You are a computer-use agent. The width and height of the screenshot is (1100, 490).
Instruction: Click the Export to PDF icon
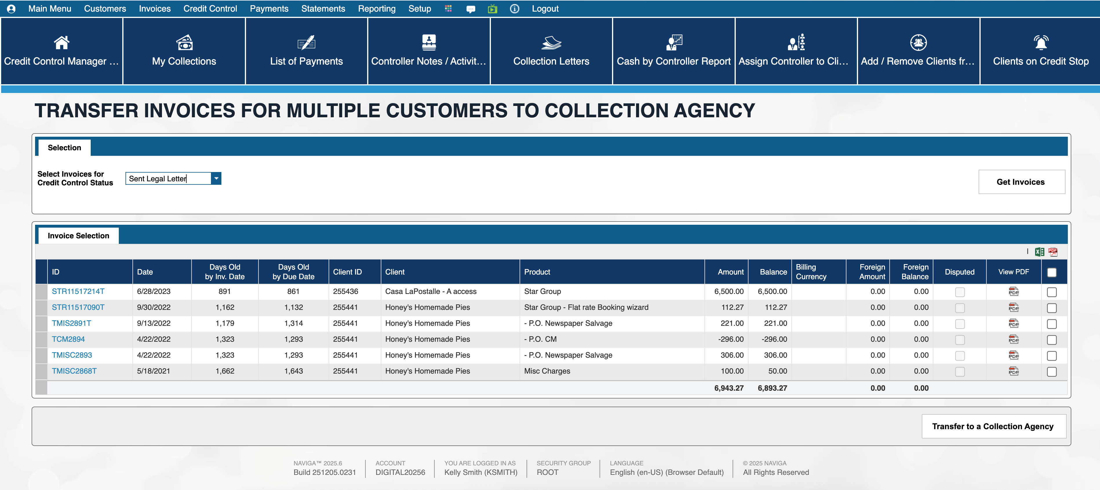pyautogui.click(x=1052, y=252)
